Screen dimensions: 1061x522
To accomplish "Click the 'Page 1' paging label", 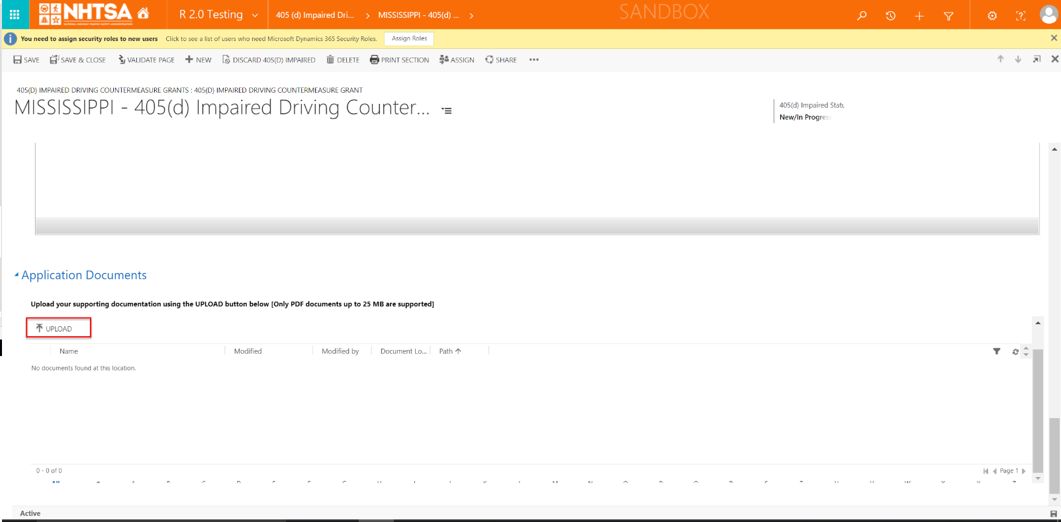I will tap(1009, 471).
